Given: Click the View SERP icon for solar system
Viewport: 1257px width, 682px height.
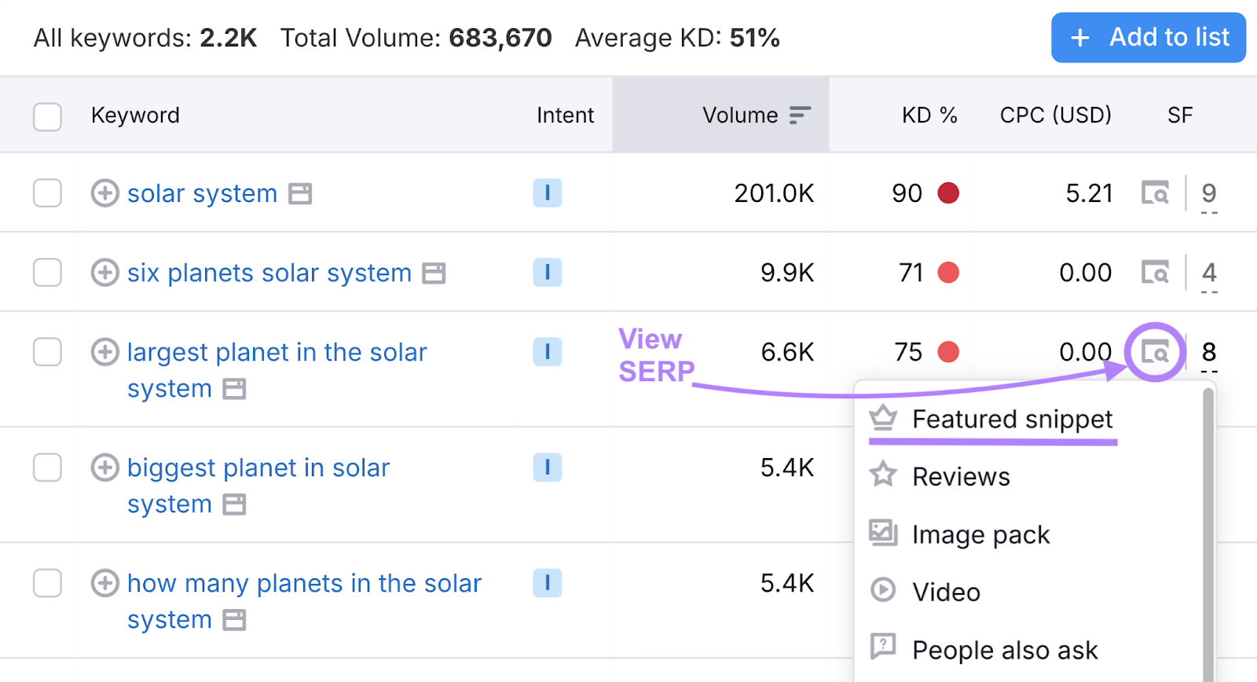Looking at the screenshot, I should 1155,193.
